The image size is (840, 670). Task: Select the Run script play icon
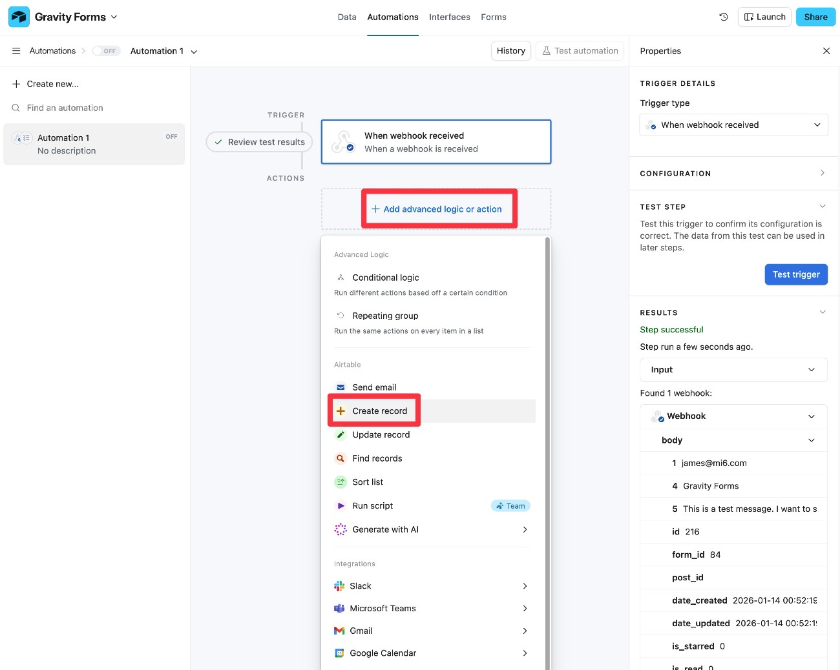[x=340, y=505]
